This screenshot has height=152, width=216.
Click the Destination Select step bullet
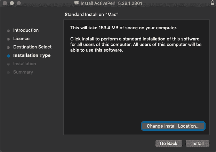(8, 47)
